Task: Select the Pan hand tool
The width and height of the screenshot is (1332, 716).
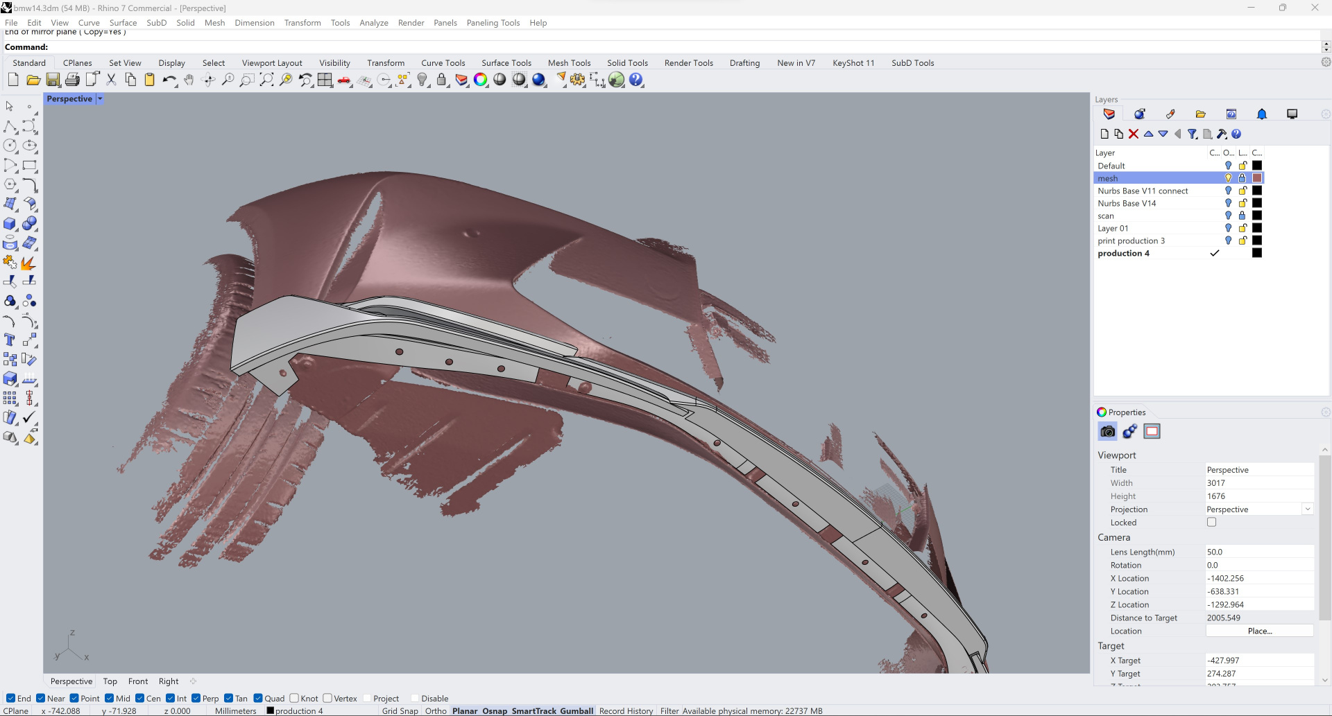Action: point(189,80)
